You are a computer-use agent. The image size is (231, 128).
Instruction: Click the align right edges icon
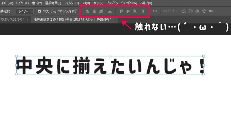[101, 11]
